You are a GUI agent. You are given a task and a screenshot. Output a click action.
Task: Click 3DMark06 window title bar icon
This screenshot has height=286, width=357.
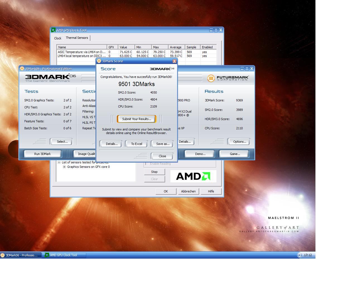point(22,68)
